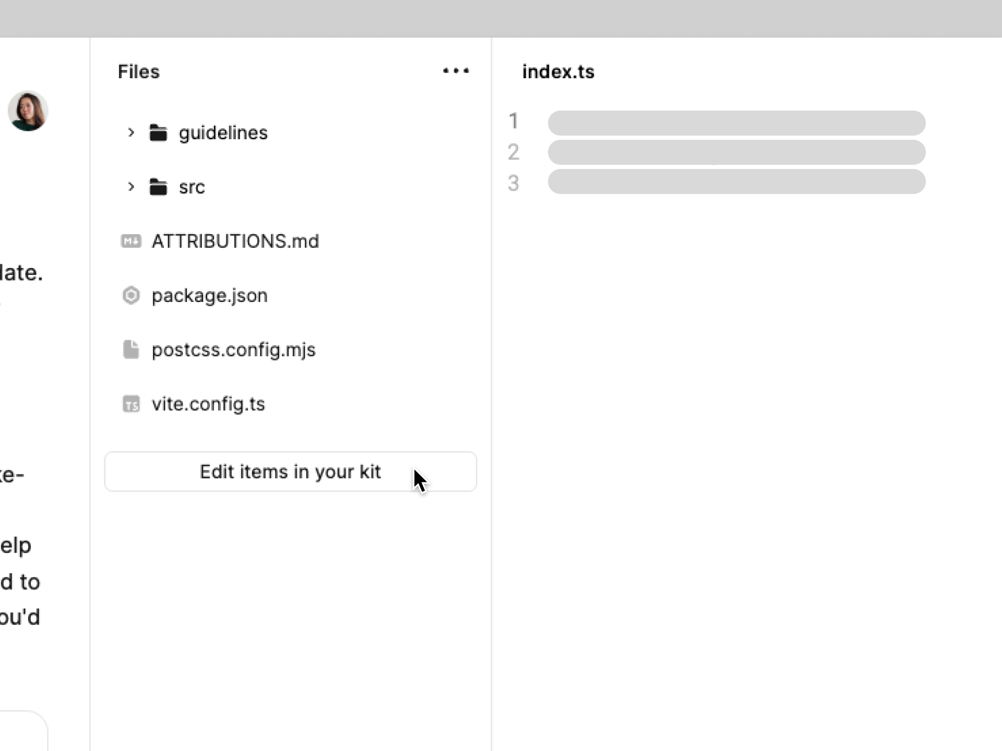Expand the guidelines folder

click(x=130, y=132)
